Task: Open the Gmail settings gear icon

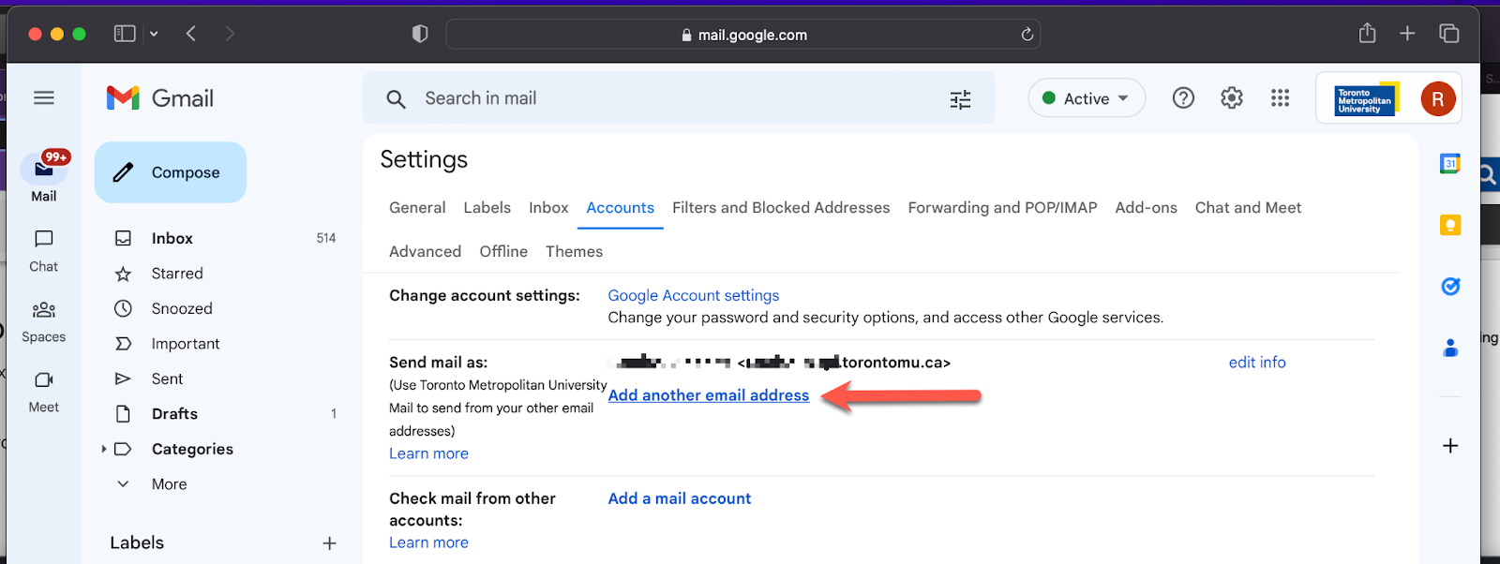Action: pyautogui.click(x=1231, y=98)
